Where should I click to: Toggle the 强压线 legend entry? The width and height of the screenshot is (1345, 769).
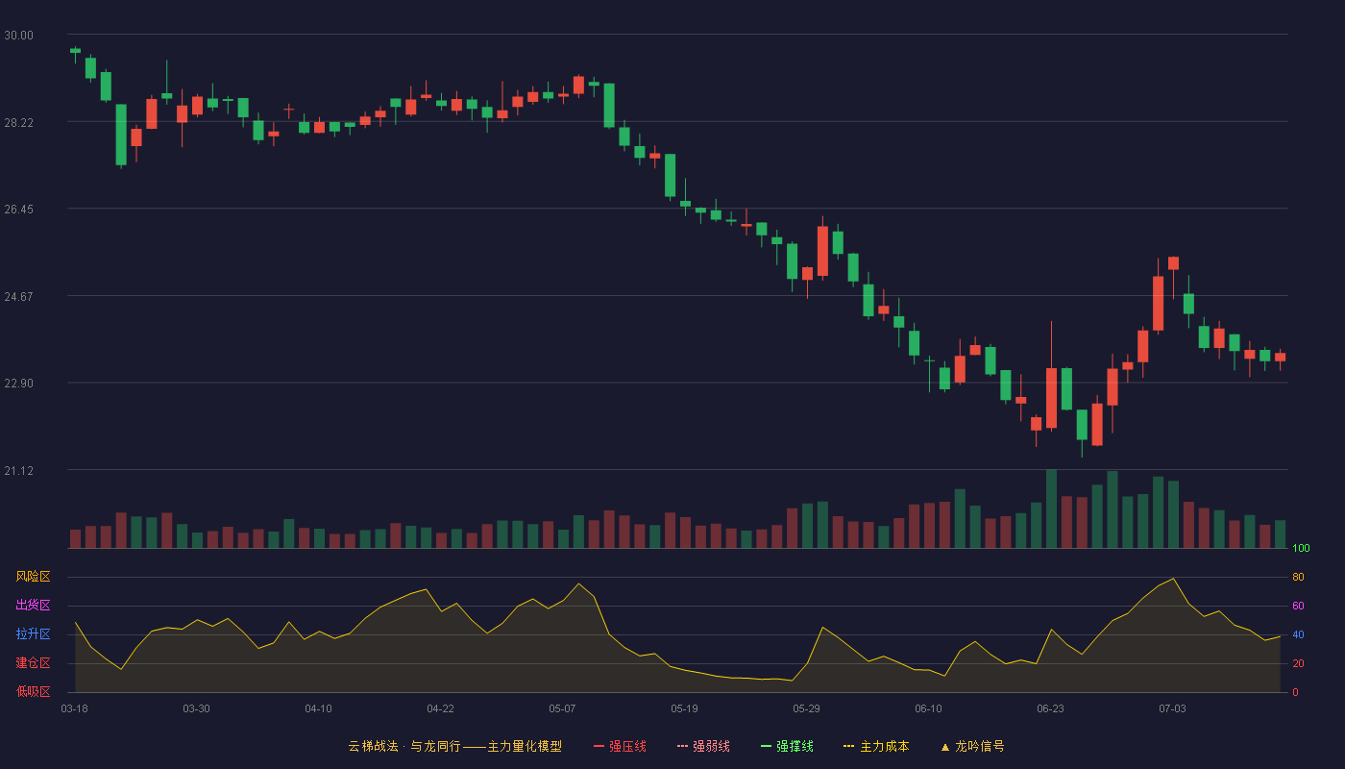(x=620, y=746)
